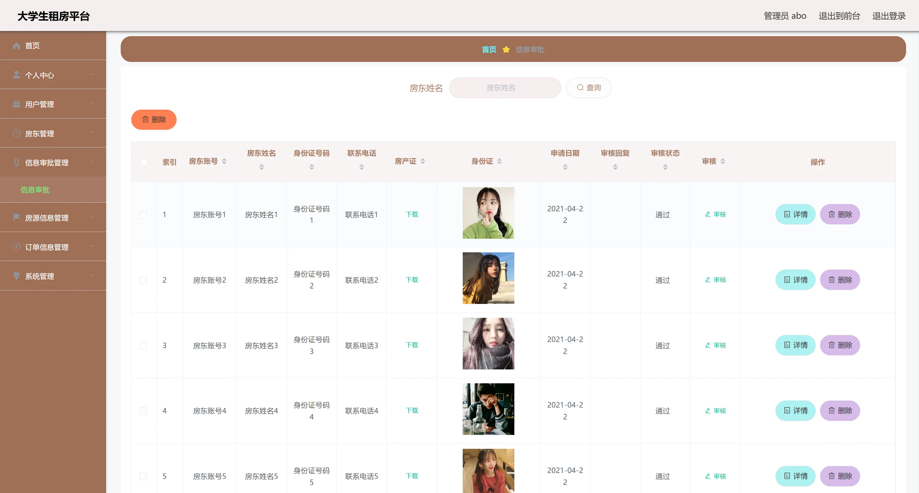
Task: Click the sort arrows on 房产证 column
Action: 422,161
